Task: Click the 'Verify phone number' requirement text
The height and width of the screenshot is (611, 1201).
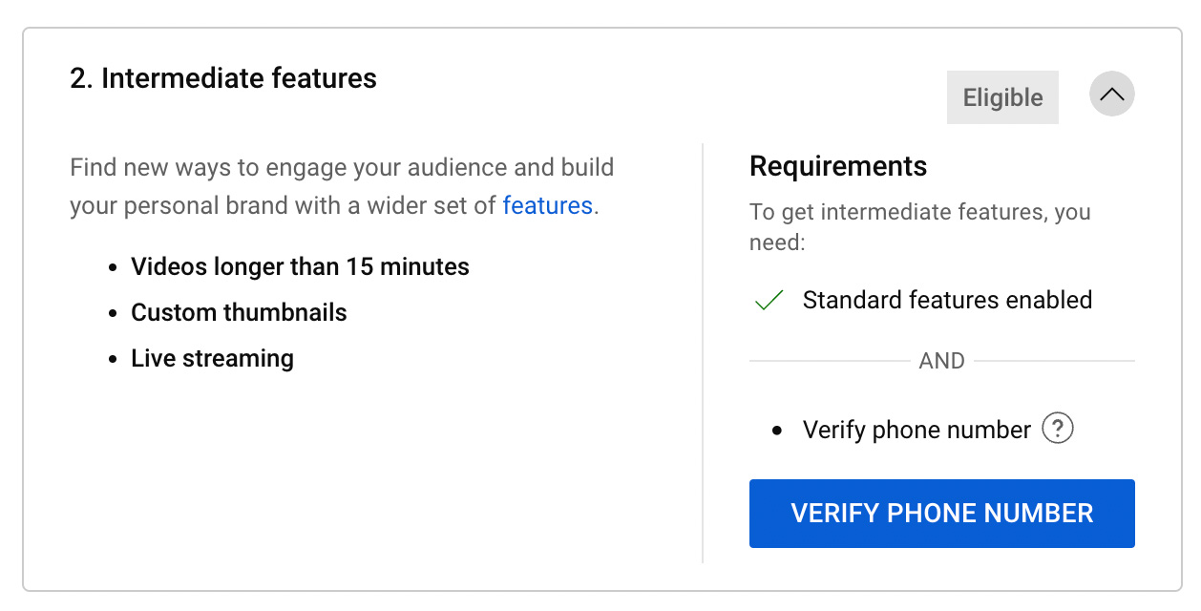Action: pos(917,430)
